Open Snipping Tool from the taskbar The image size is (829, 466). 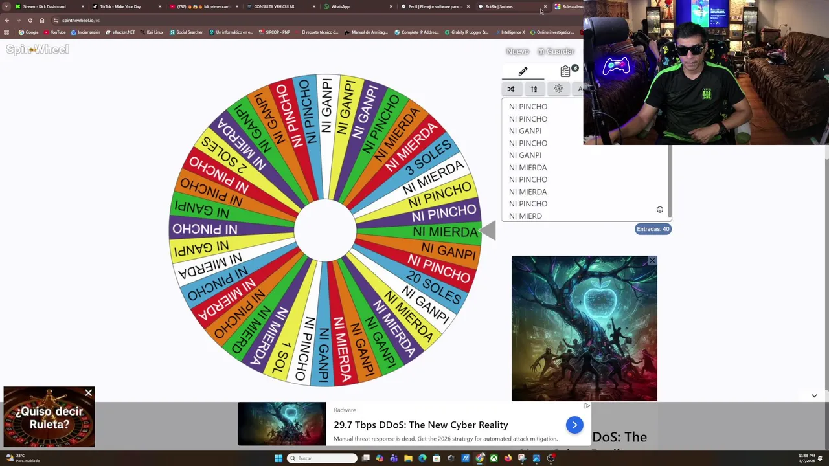522,458
